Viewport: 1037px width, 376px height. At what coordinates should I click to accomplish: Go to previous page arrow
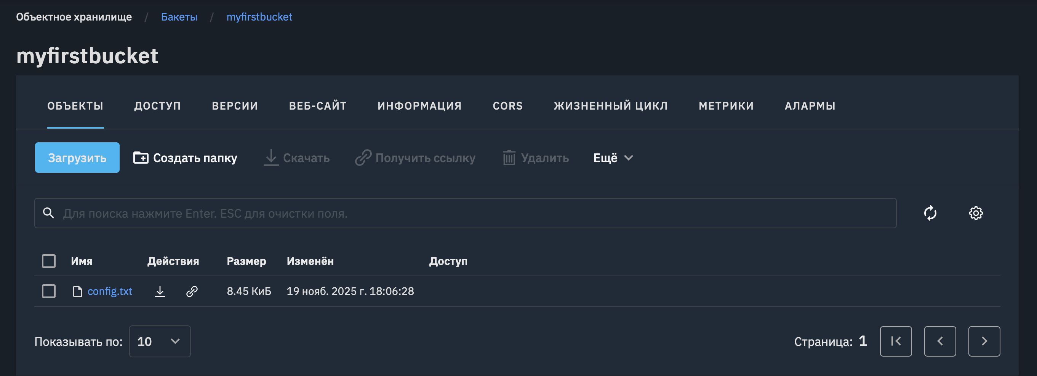click(939, 341)
